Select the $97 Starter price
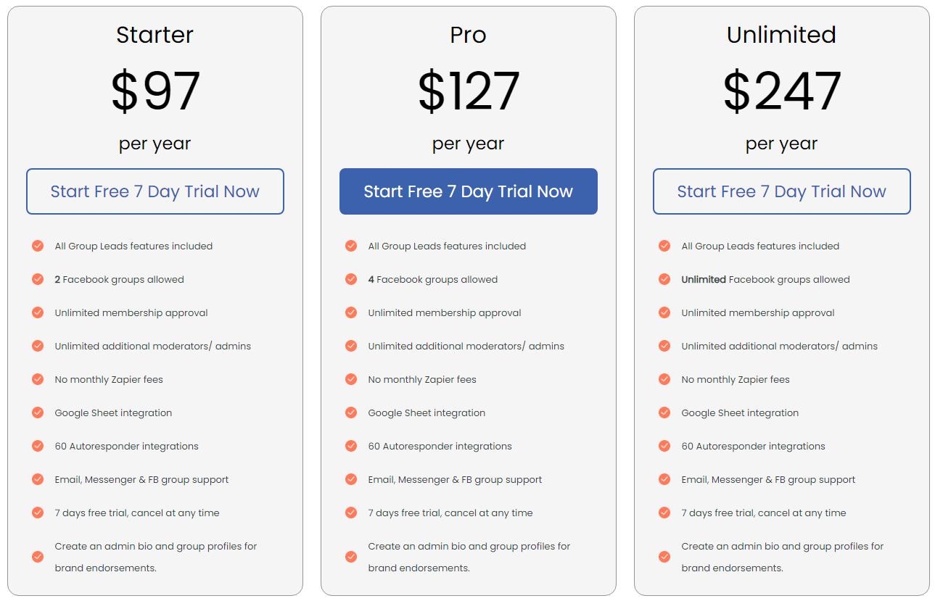The width and height of the screenshot is (943, 609). coord(155,91)
